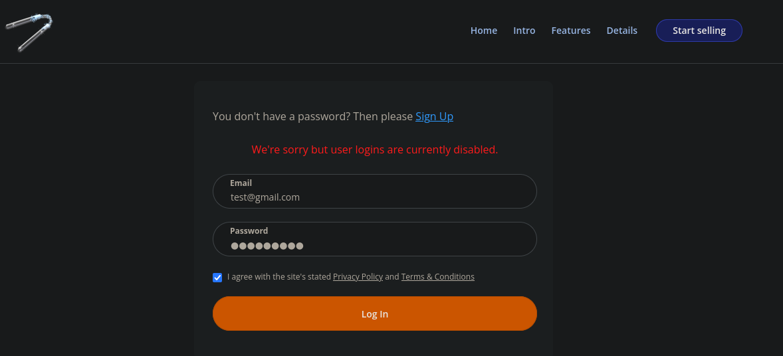The width and height of the screenshot is (783, 356).
Task: Click the Email field label
Action: (241, 183)
